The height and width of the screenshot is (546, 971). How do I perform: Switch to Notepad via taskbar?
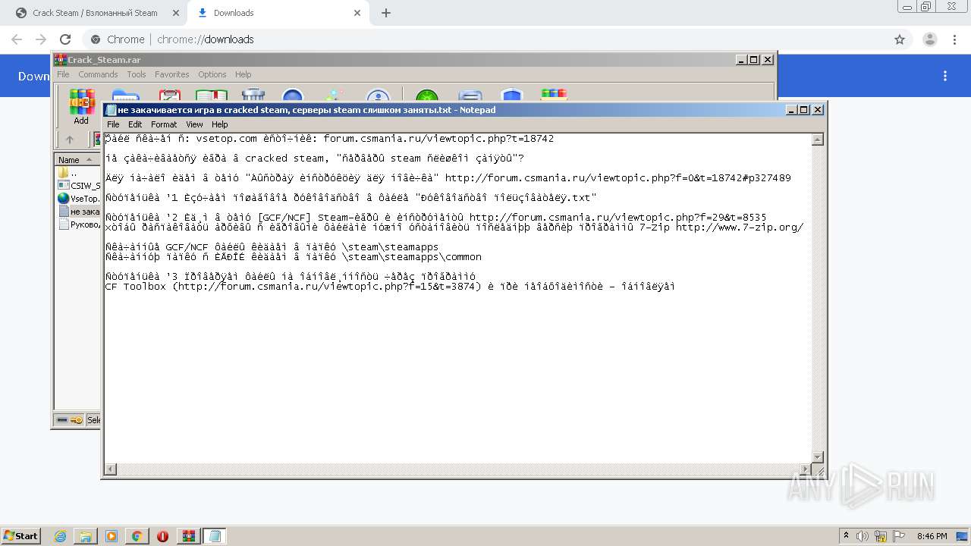click(215, 536)
